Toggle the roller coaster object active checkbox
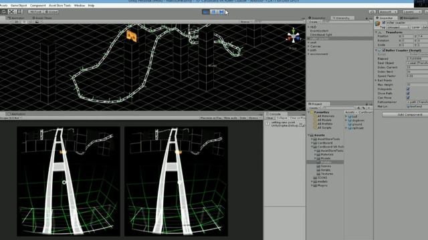The height and width of the screenshot is (240, 428). 383,23
